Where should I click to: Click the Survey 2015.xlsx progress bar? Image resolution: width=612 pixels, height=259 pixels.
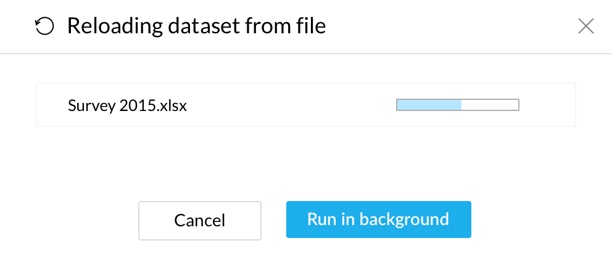click(457, 105)
